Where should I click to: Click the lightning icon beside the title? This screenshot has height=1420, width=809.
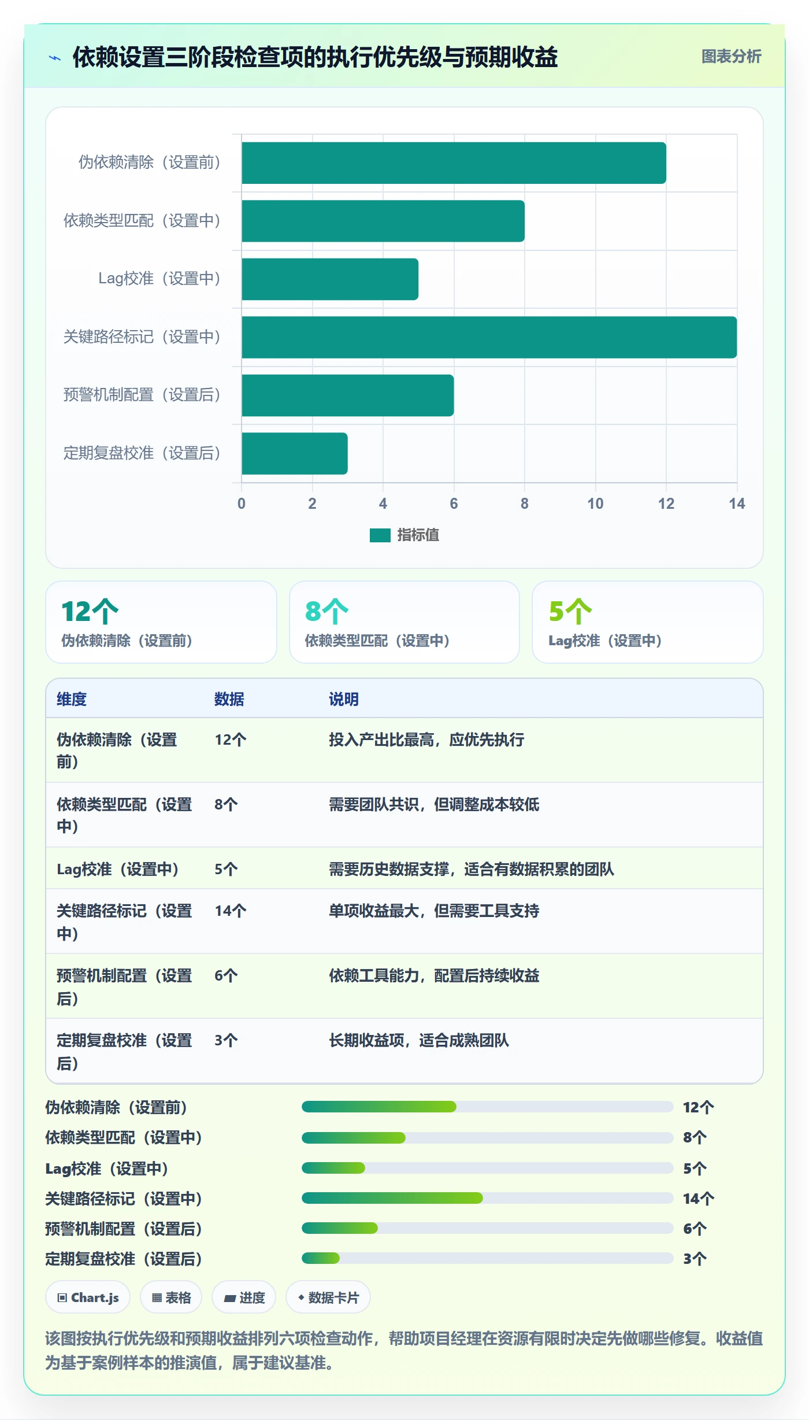click(x=55, y=58)
